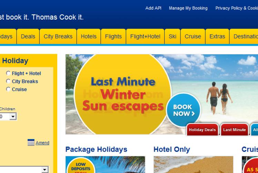Click the Amend link
The image size is (258, 173).
(42, 143)
